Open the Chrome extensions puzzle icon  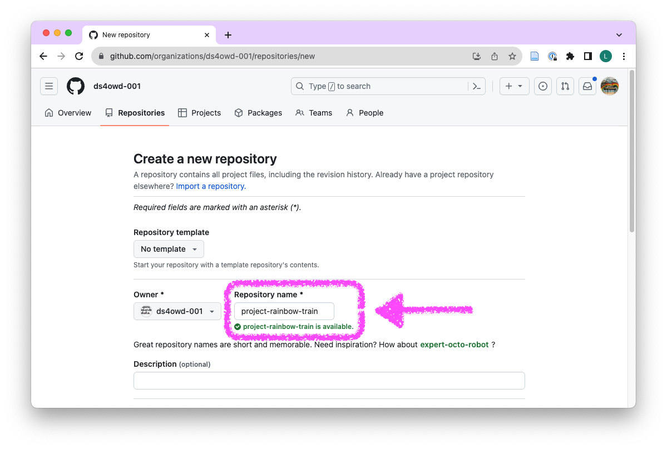pos(570,56)
